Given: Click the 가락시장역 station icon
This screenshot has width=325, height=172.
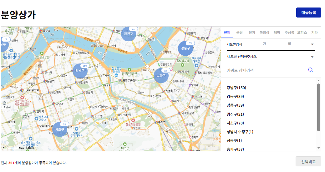Looking at the screenshot, I should [180, 113].
